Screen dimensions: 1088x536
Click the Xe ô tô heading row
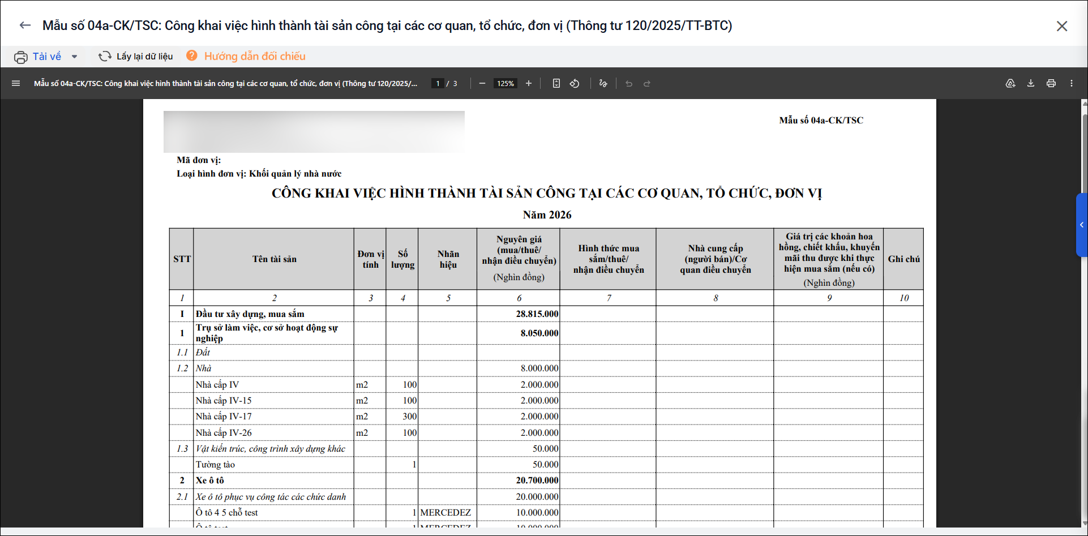click(546, 480)
